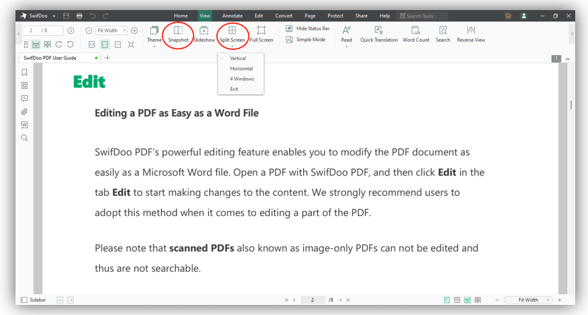Click the status bar page number field
Image resolution: width=588 pixels, height=315 pixels.
(x=313, y=300)
